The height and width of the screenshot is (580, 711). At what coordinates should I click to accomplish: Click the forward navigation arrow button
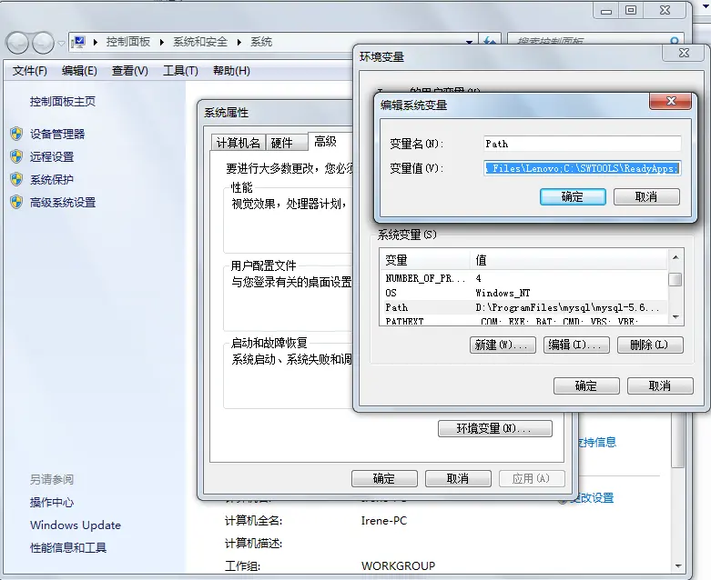[x=43, y=43]
